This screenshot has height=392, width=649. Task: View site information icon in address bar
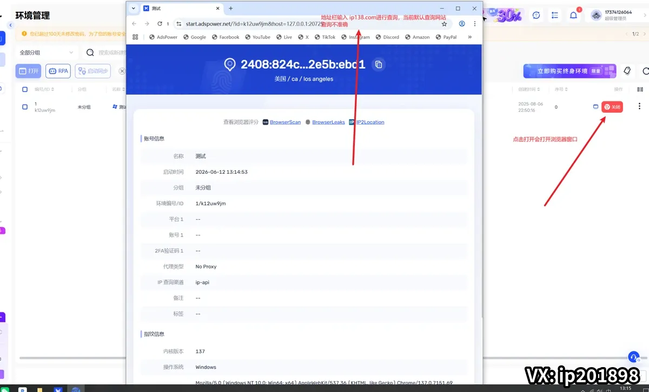tap(179, 24)
